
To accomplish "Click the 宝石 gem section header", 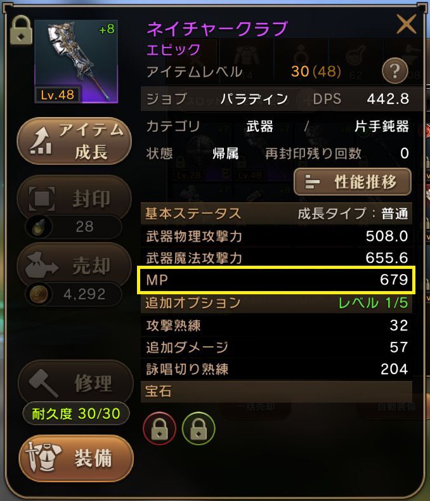I will tap(277, 391).
